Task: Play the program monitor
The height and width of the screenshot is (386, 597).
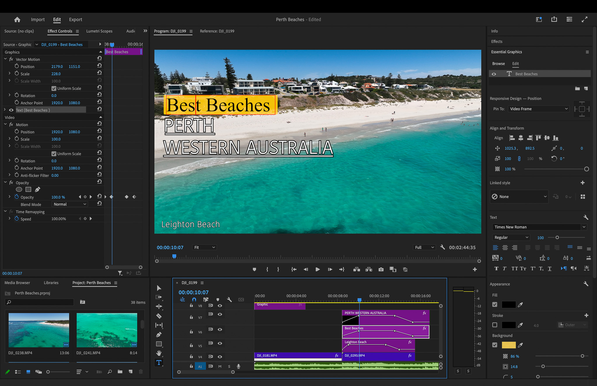Action: (318, 270)
